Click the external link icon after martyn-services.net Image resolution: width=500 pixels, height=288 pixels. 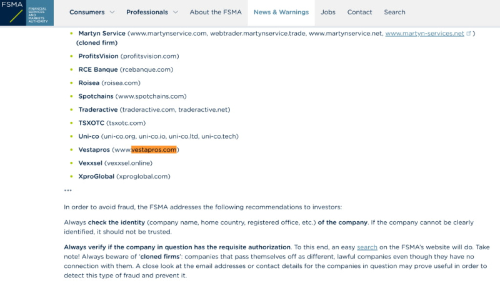[468, 33]
